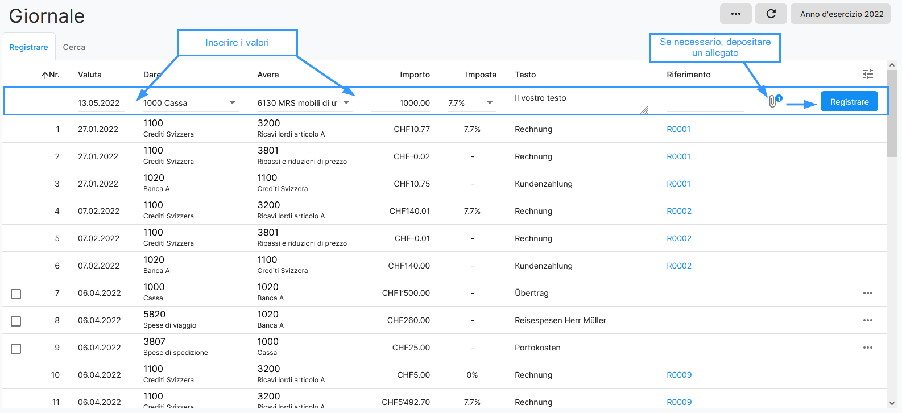Click the Importo field showing 1000.00

(x=401, y=103)
